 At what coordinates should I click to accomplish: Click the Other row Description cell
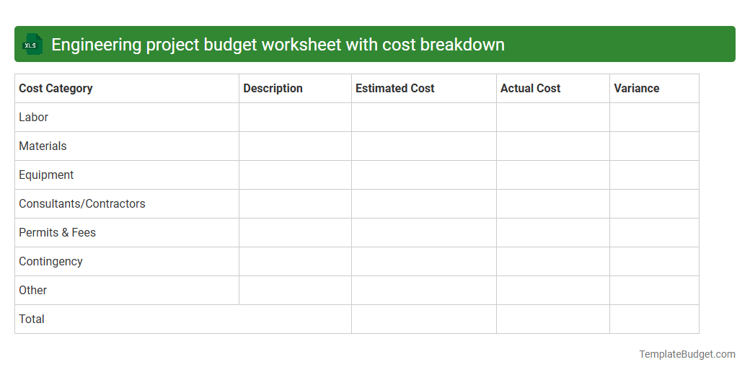pos(295,291)
